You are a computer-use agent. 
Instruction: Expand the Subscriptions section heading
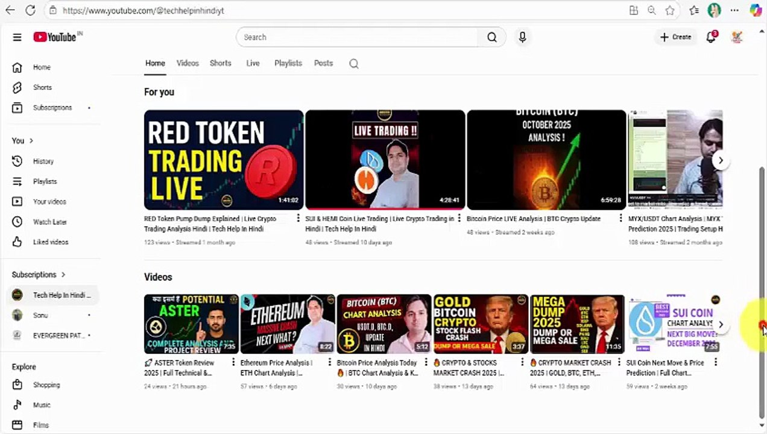click(x=39, y=275)
